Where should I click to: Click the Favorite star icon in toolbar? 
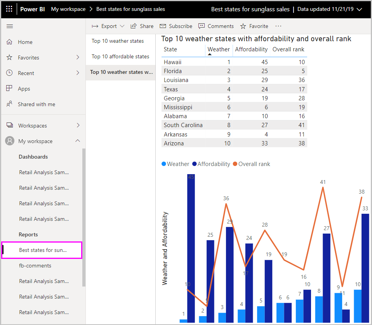pyautogui.click(x=243, y=26)
